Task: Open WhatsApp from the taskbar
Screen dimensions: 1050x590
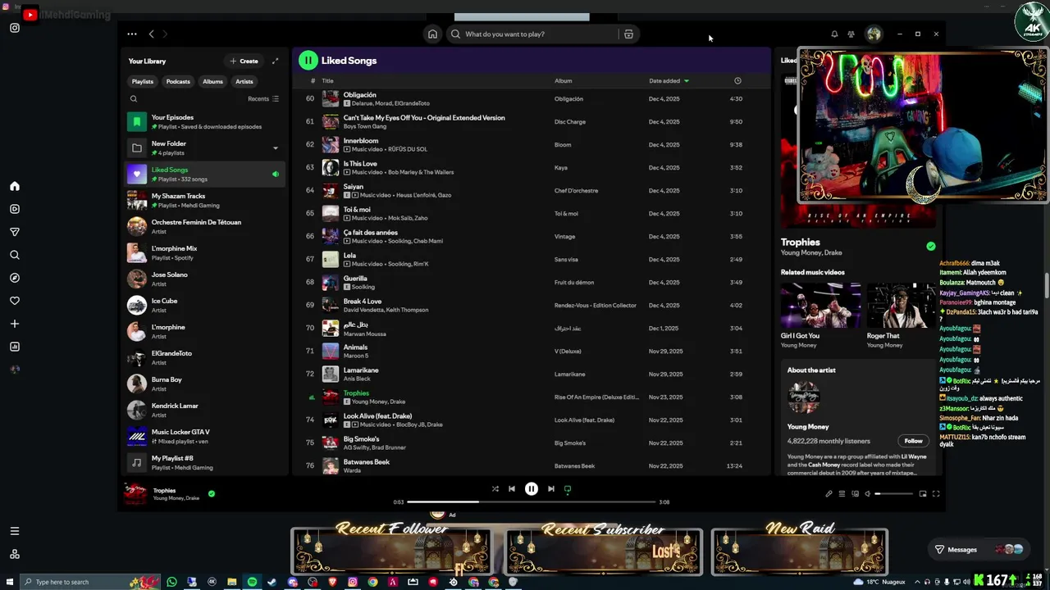Action: click(171, 582)
